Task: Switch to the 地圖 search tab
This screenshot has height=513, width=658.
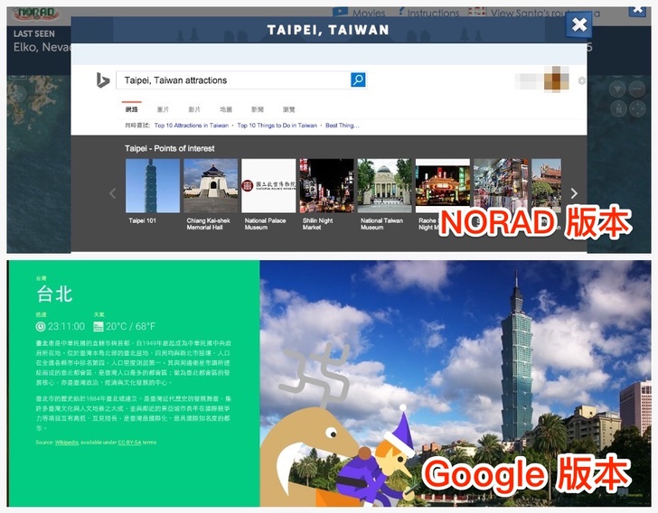Action: 226,109
